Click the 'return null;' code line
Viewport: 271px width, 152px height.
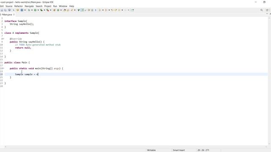[23, 48]
